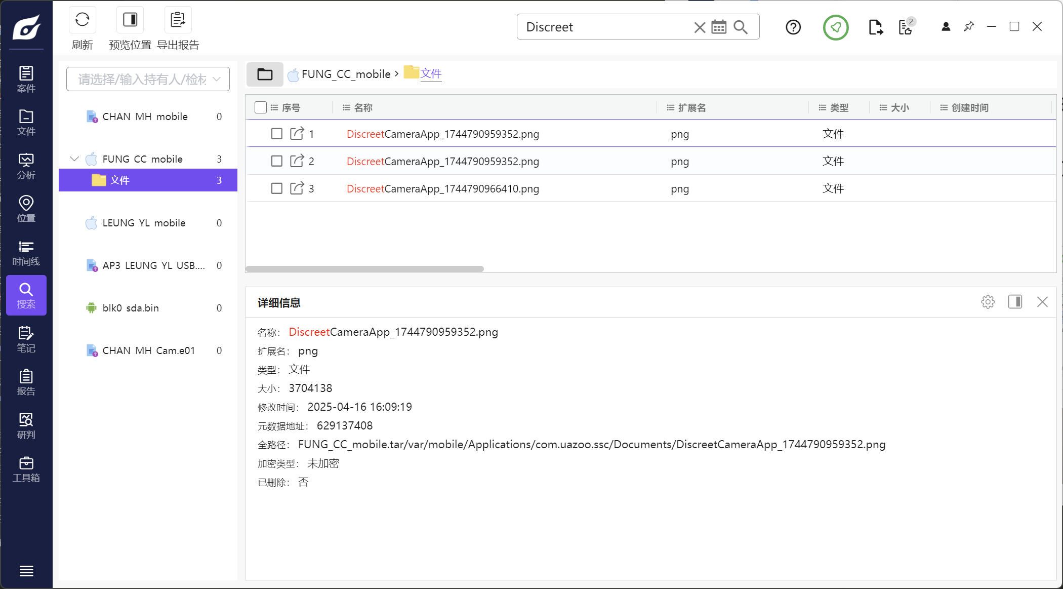Click the jump-to-source icon for row 2

[297, 161]
